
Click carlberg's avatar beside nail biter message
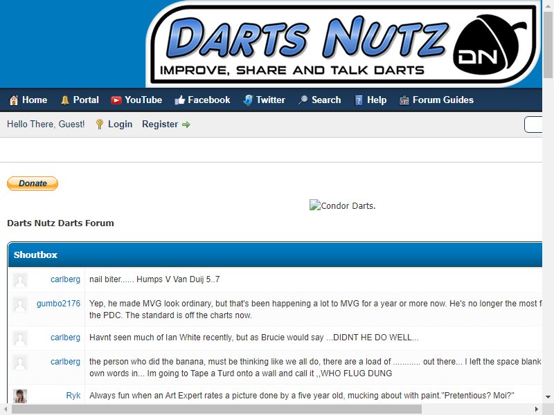point(20,280)
